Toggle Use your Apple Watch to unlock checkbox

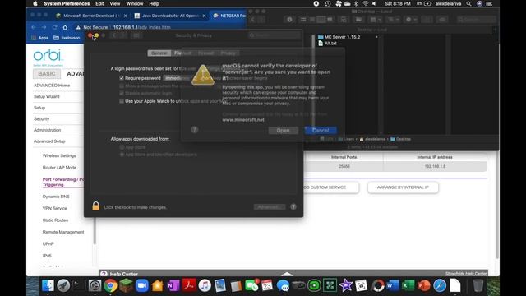point(122,101)
